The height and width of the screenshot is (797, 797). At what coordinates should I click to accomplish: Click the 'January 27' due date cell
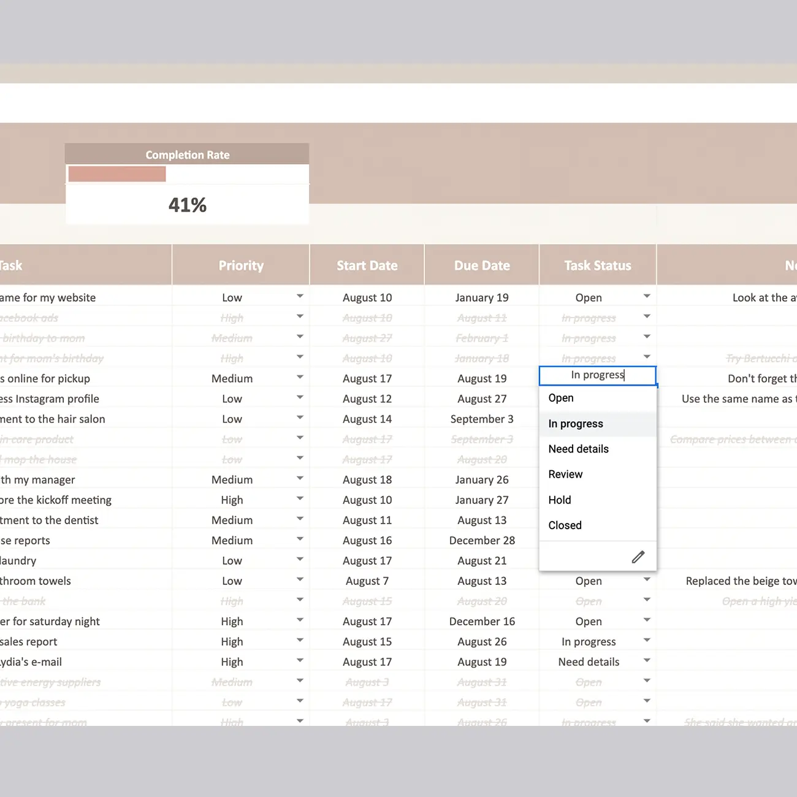[482, 500]
